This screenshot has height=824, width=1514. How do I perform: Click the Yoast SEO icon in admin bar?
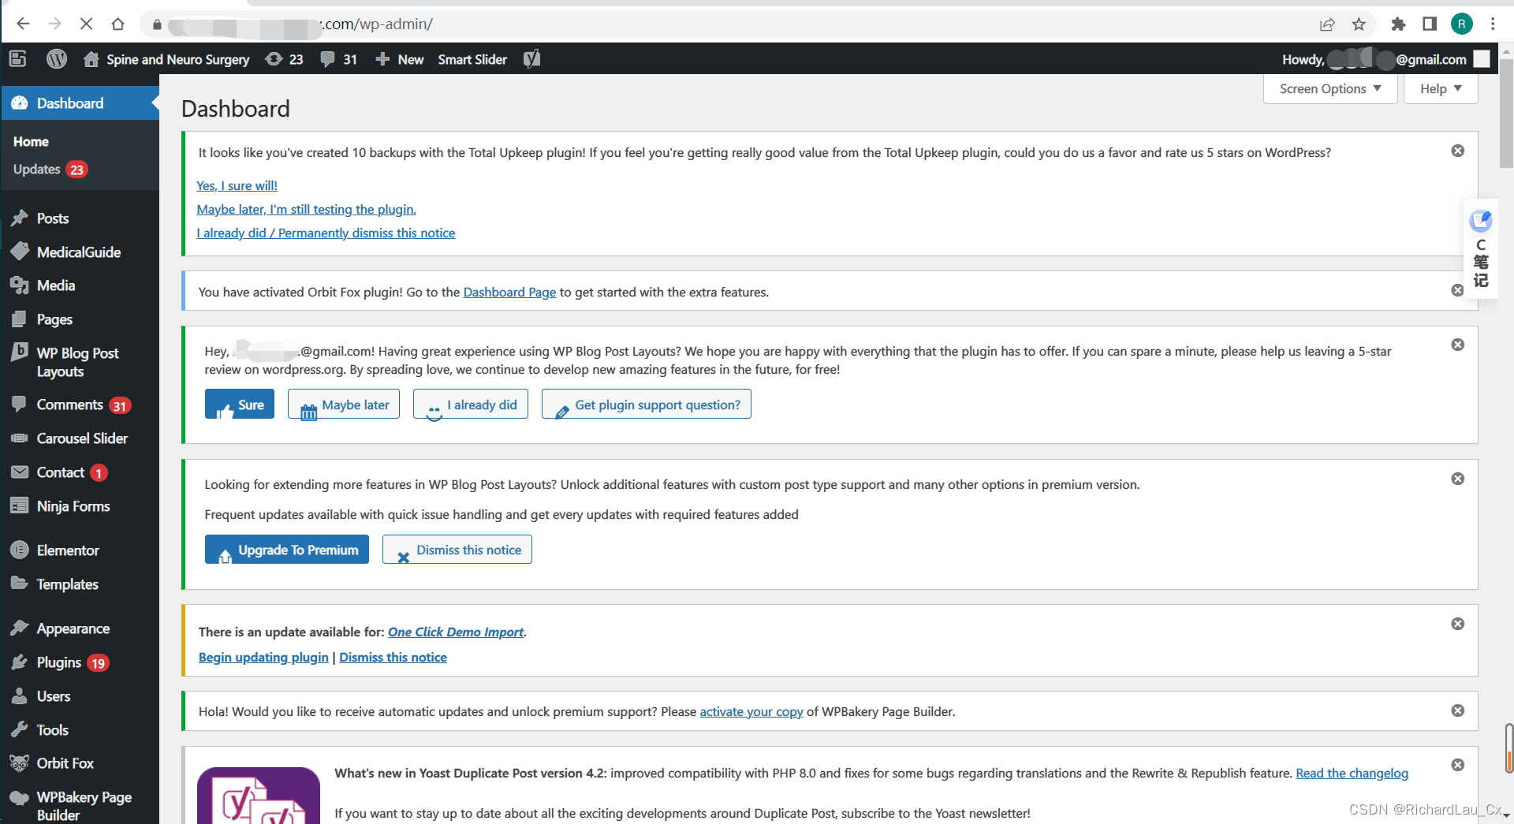[x=531, y=58]
